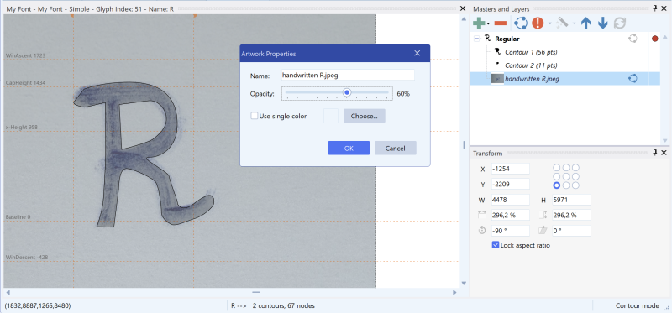Click the vertical scale percent field

tap(571, 215)
